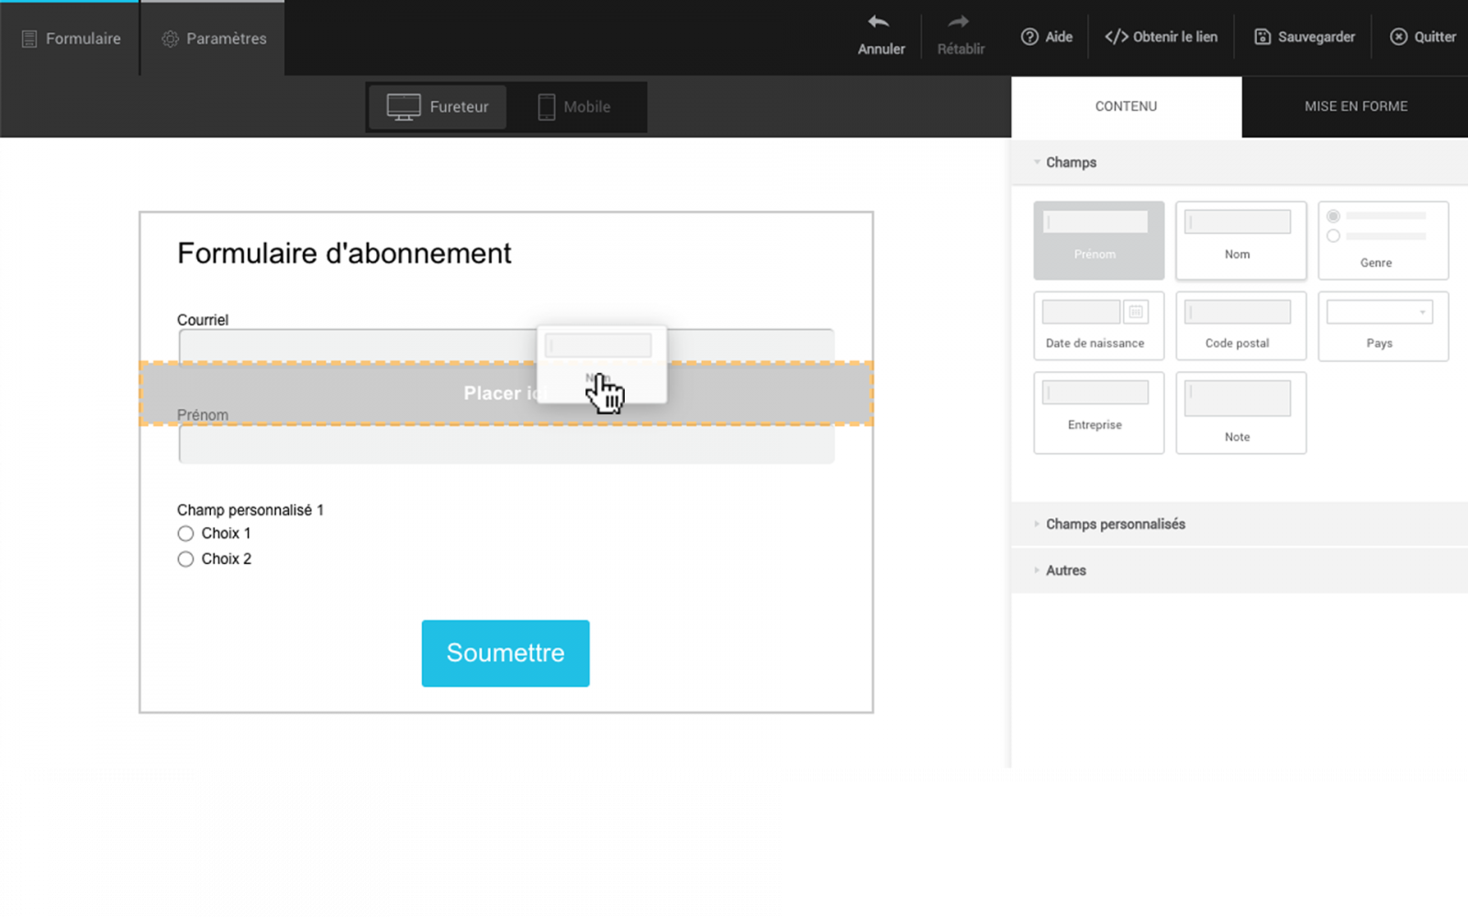Quit the editor with Quitter
This screenshot has width=1468, height=917.
1423,37
